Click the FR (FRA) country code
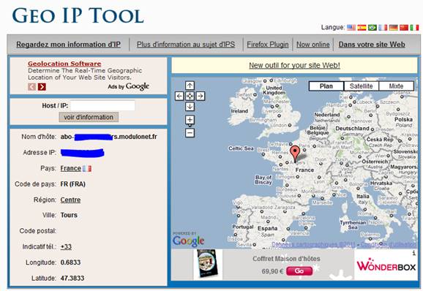This screenshot has height=291, width=423. (x=73, y=184)
